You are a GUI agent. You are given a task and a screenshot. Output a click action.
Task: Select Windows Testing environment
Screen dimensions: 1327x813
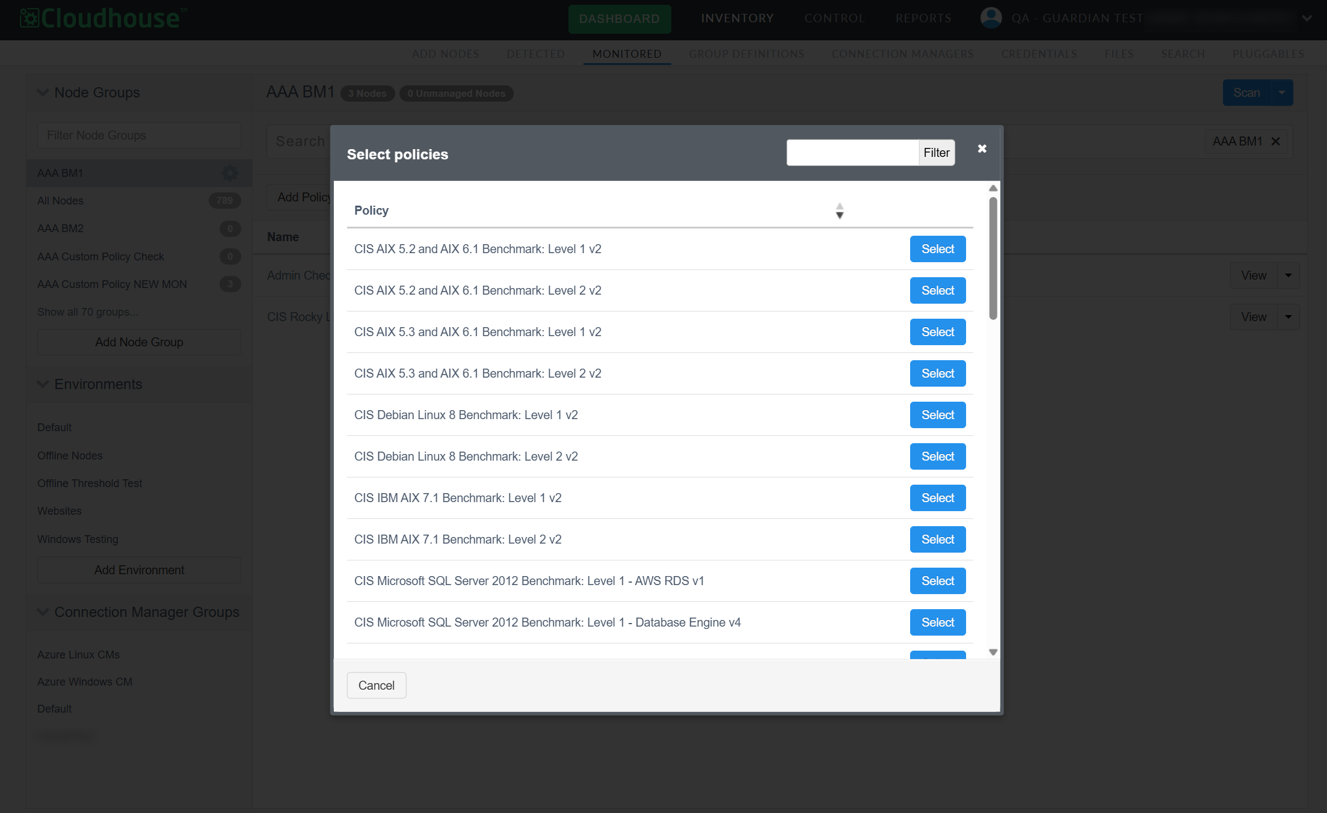tap(78, 539)
